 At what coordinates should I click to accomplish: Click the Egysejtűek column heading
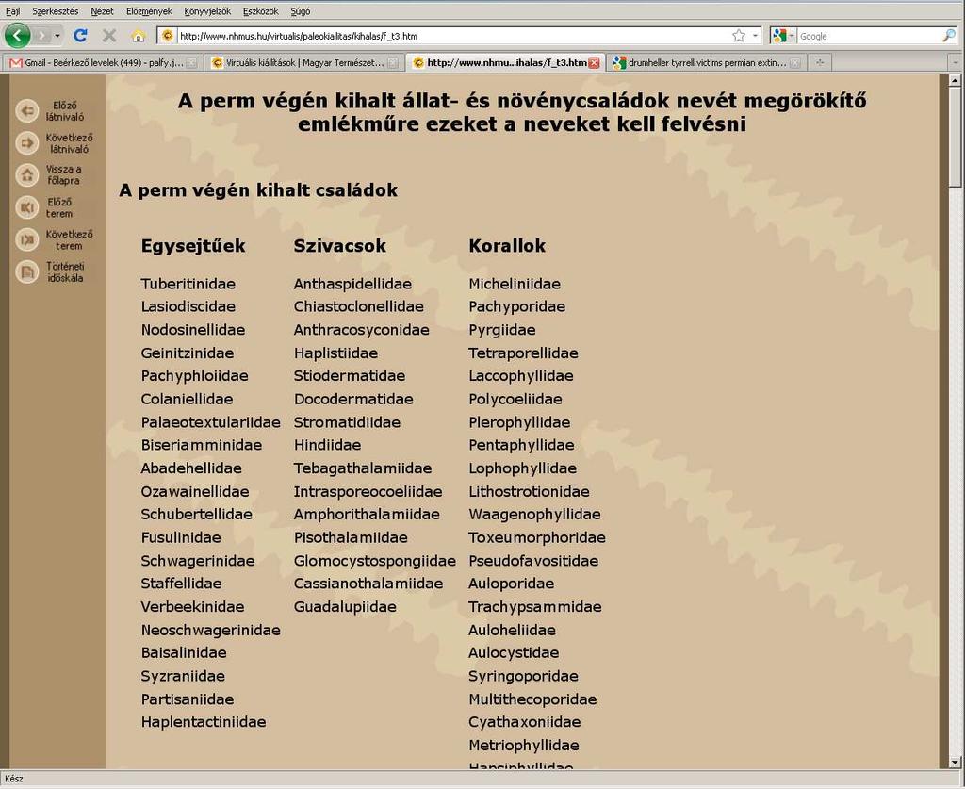click(193, 246)
